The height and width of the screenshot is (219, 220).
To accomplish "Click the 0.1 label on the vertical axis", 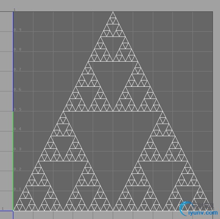I will (x=18, y=189).
